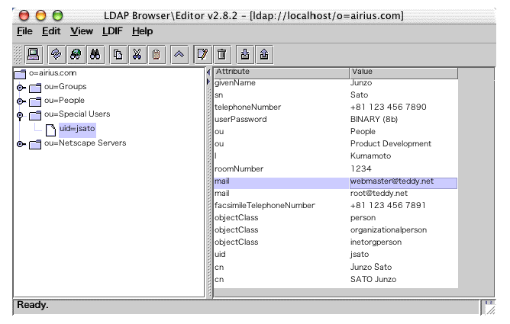The image size is (510, 324).
Task: Click the red close window button
Action: pyautogui.click(x=24, y=15)
